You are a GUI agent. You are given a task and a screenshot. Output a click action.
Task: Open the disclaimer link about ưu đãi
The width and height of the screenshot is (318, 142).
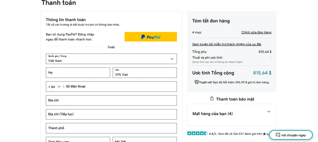pyautogui.click(x=226, y=44)
